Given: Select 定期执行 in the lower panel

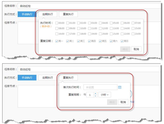Looking at the screenshot, I should (48, 78).
